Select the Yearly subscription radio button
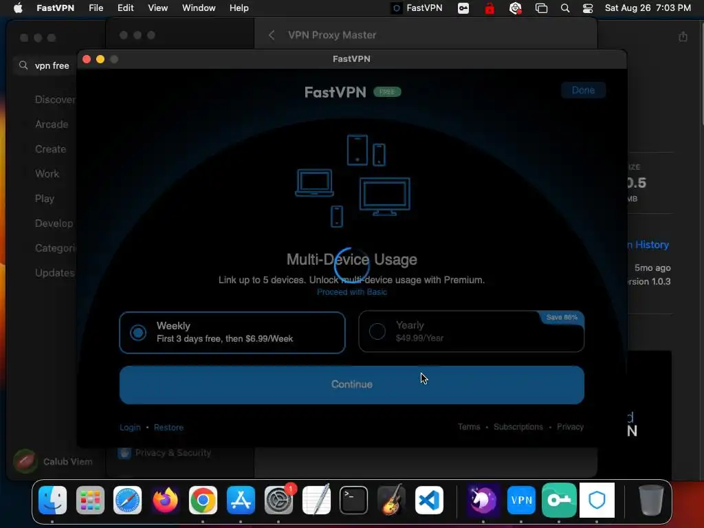This screenshot has height=528, width=704. click(x=377, y=331)
